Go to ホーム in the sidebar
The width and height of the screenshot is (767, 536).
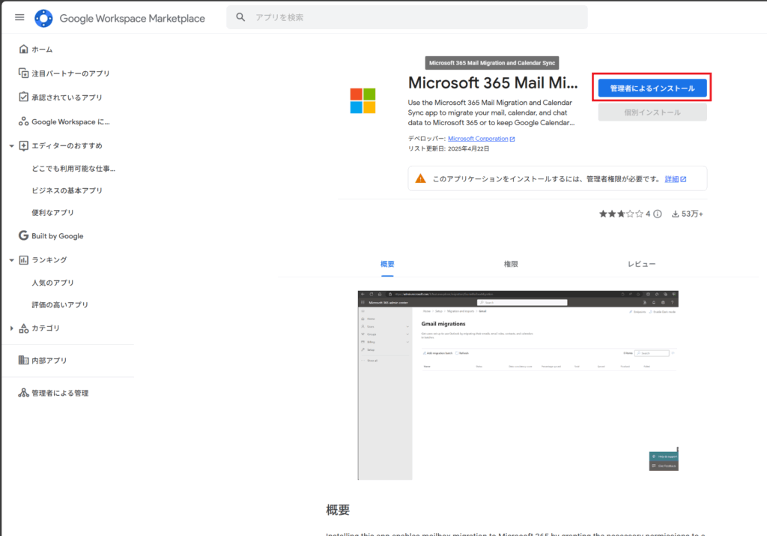[42, 49]
